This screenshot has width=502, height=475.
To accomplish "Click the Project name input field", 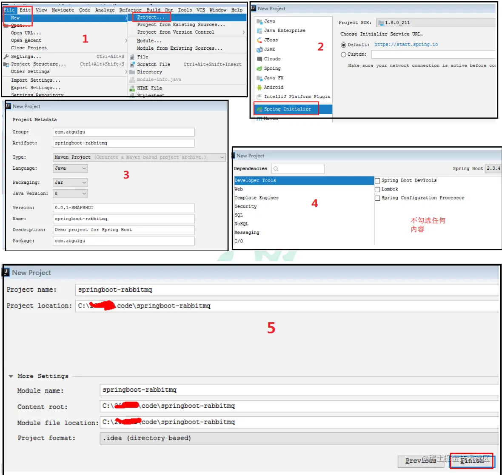I will click(287, 290).
